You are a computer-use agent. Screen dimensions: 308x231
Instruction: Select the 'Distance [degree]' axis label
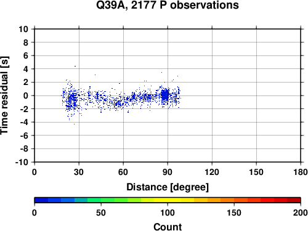168,187
